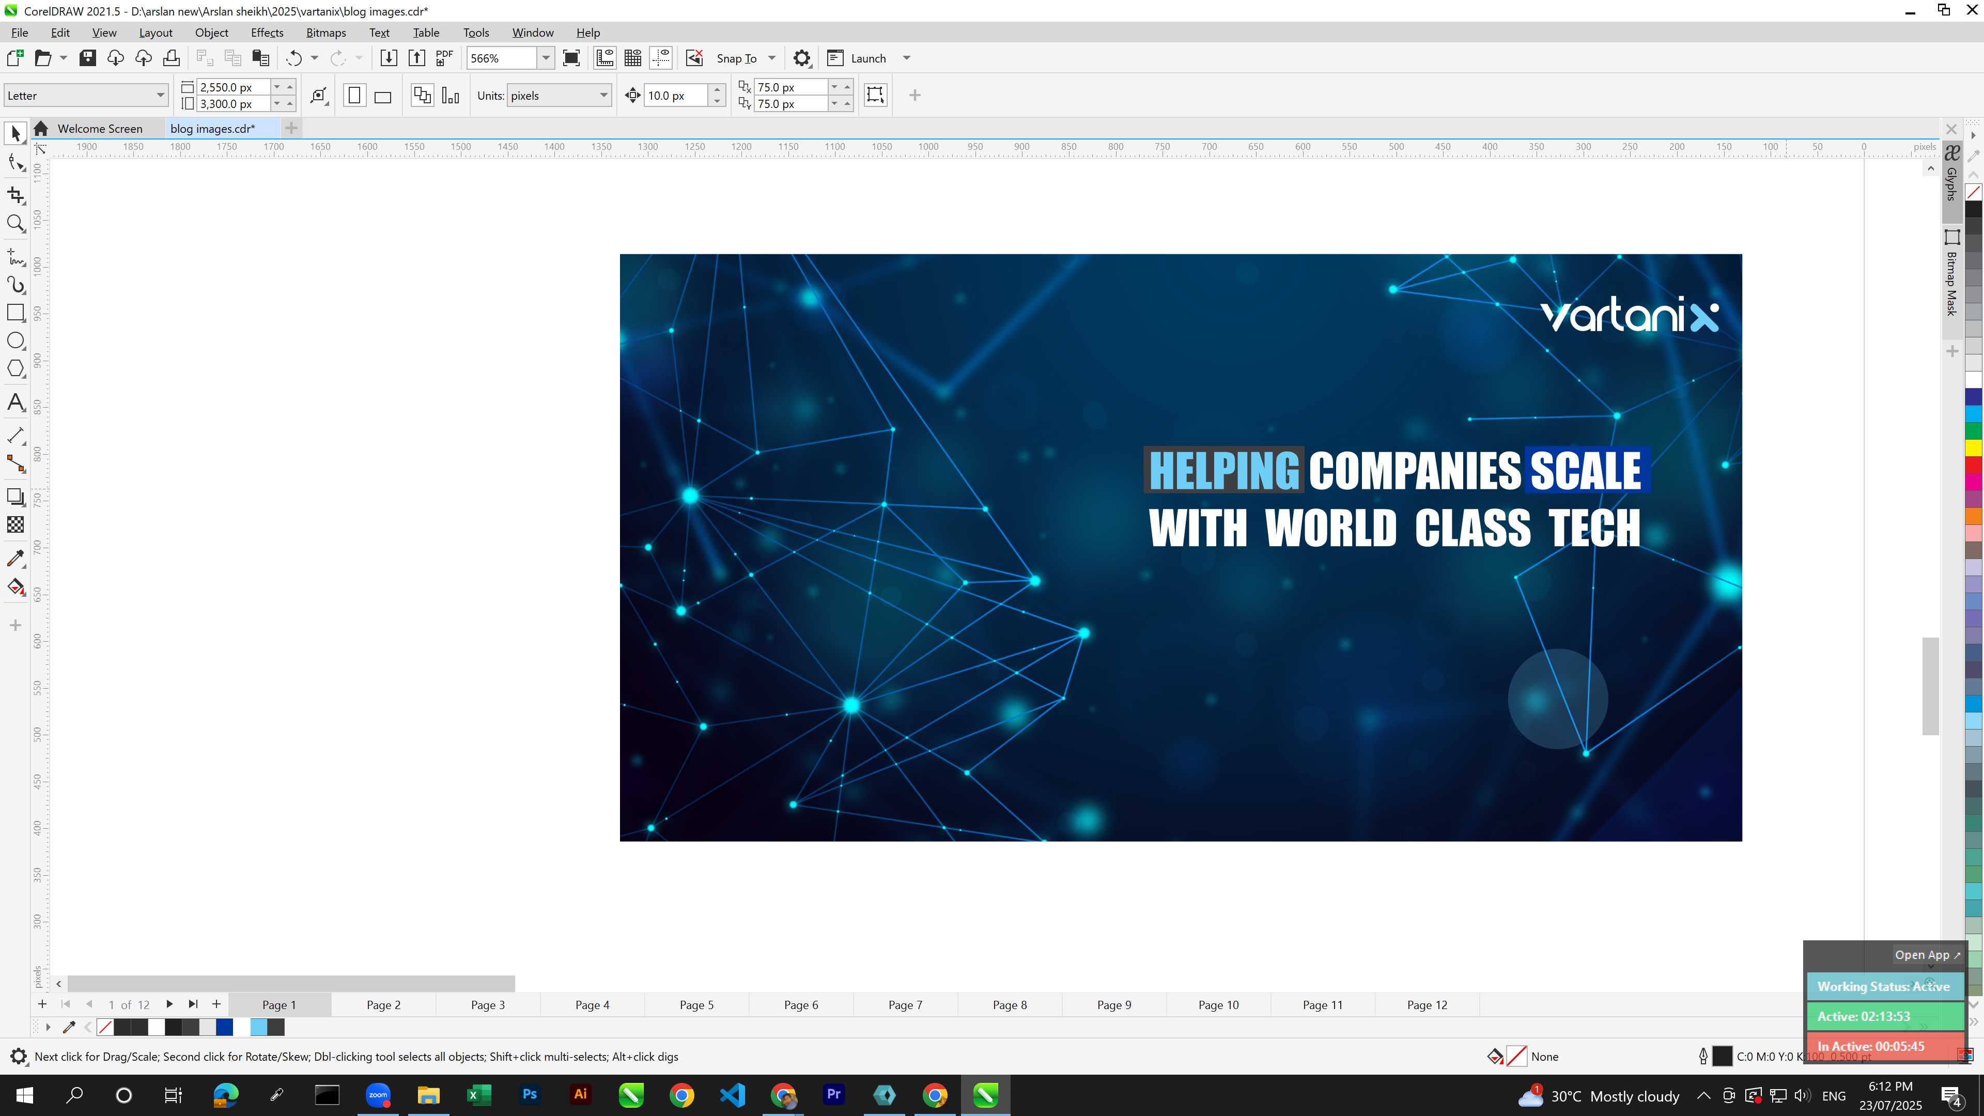1984x1116 pixels.
Task: Open the Effects menu
Action: click(267, 33)
